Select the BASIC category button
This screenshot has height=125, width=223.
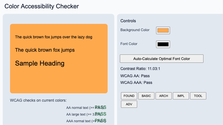(x=146, y=96)
